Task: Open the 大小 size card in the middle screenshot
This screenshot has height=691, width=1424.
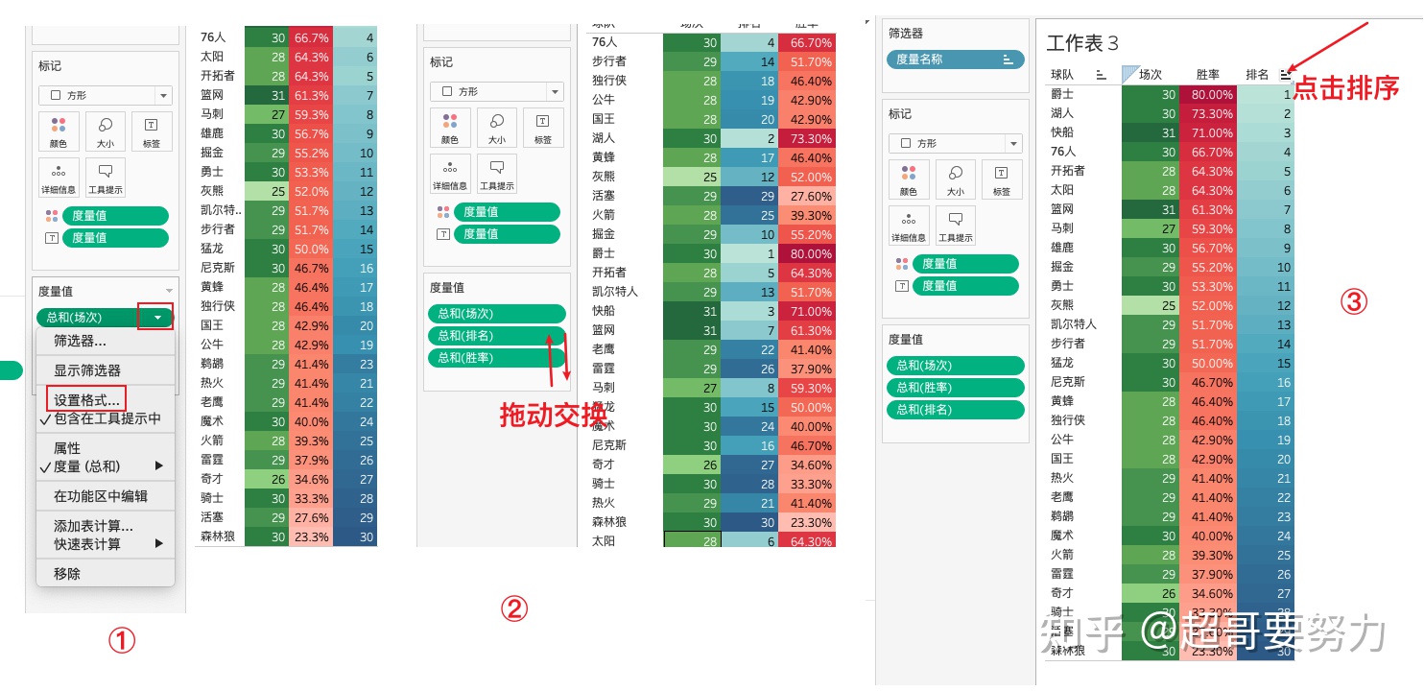Action: pyautogui.click(x=496, y=128)
